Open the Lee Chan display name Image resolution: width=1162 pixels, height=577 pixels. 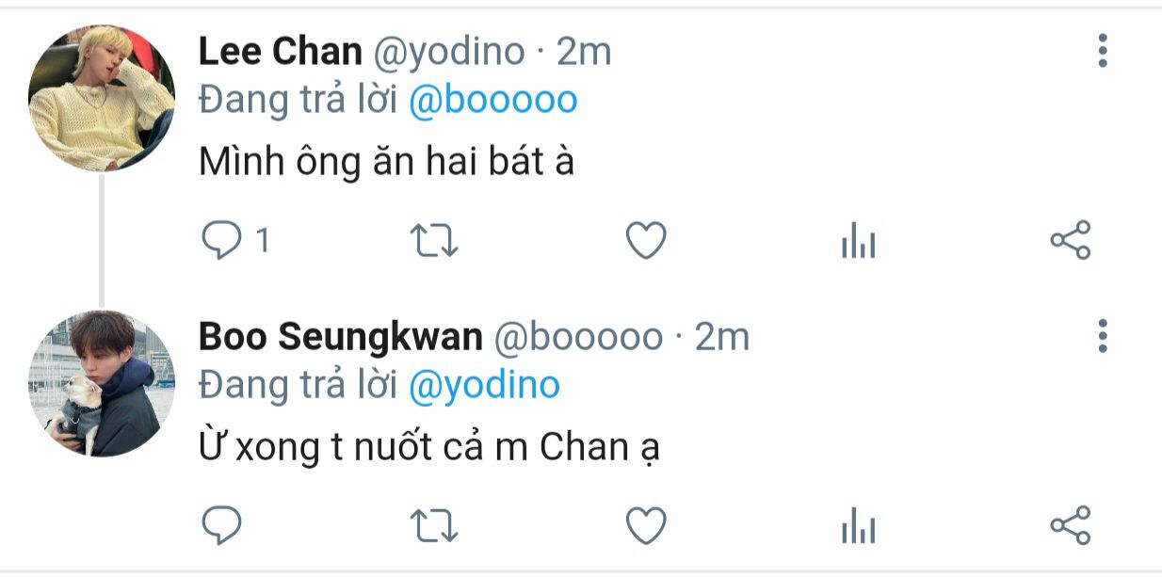281,52
